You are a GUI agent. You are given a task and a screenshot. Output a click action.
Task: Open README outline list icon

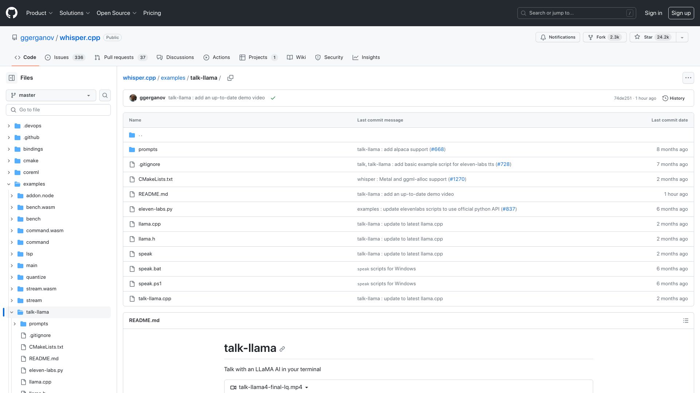click(685, 321)
